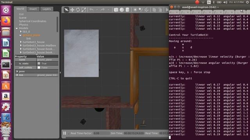Viewport: 250px width, 140px height.
Task: Pause the Gazebo simulation
Action: point(64,133)
